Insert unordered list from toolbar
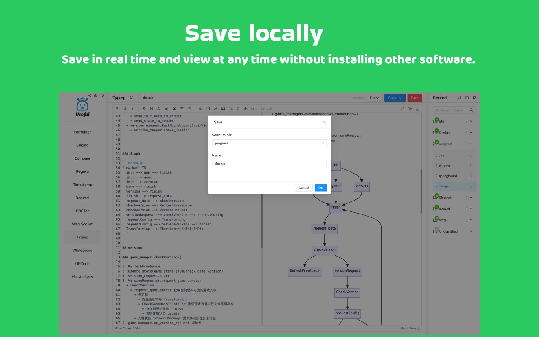 (181, 109)
